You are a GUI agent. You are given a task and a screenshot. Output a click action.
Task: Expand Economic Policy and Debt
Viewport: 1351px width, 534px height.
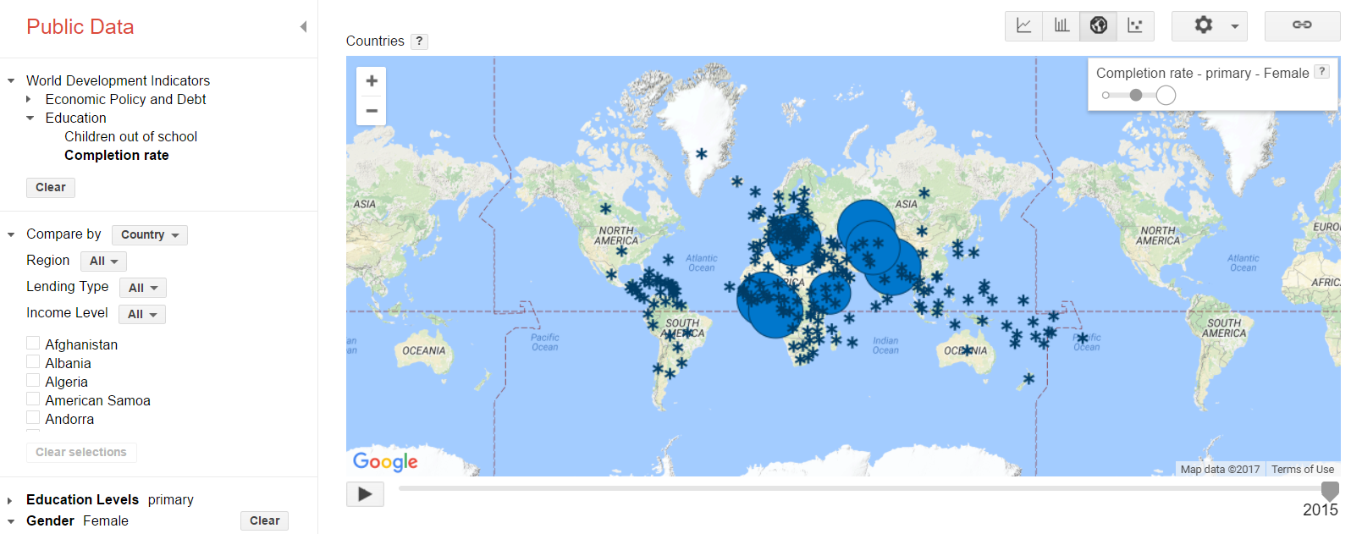[29, 100]
